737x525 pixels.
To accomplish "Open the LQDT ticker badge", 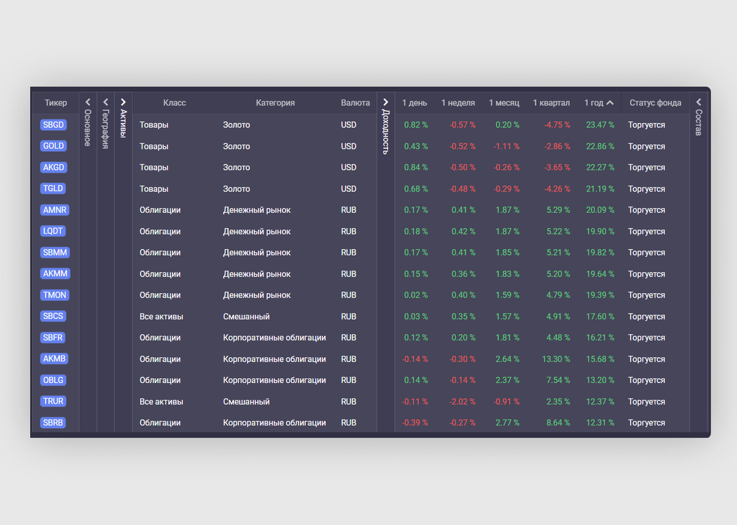I will (53, 231).
